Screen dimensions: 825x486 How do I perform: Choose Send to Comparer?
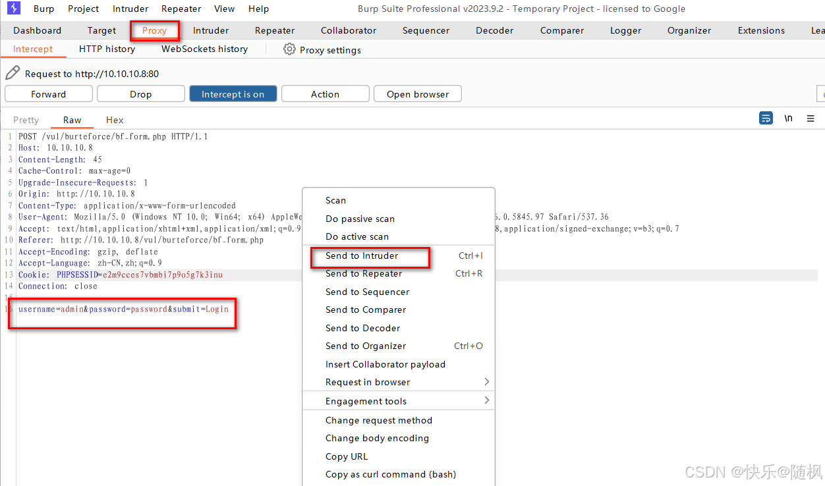tap(399, 310)
